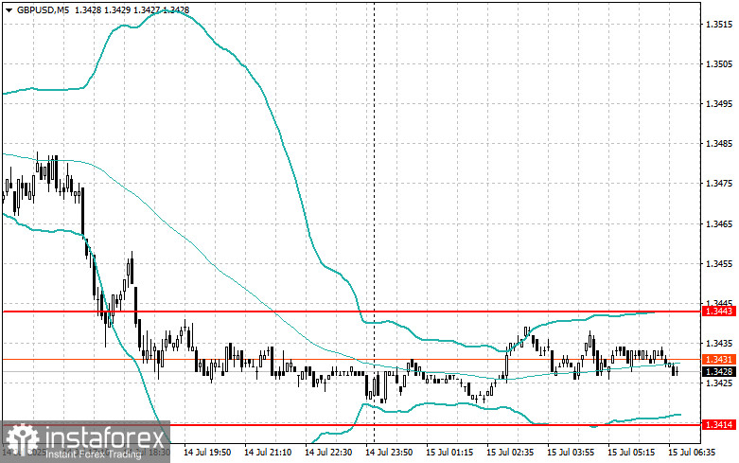Click the 1.3515 price axis value
739x463 pixels.
coord(719,25)
